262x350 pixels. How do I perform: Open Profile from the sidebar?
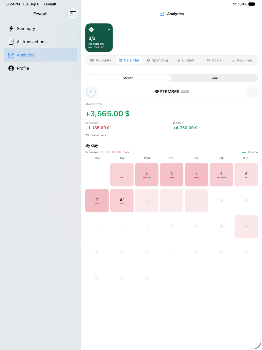40,68
